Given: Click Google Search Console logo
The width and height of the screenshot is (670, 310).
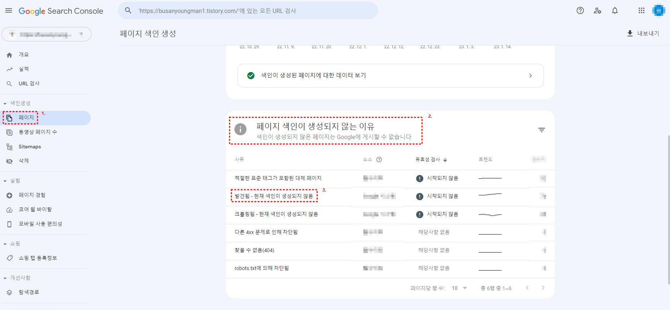Looking at the screenshot, I should (x=61, y=11).
